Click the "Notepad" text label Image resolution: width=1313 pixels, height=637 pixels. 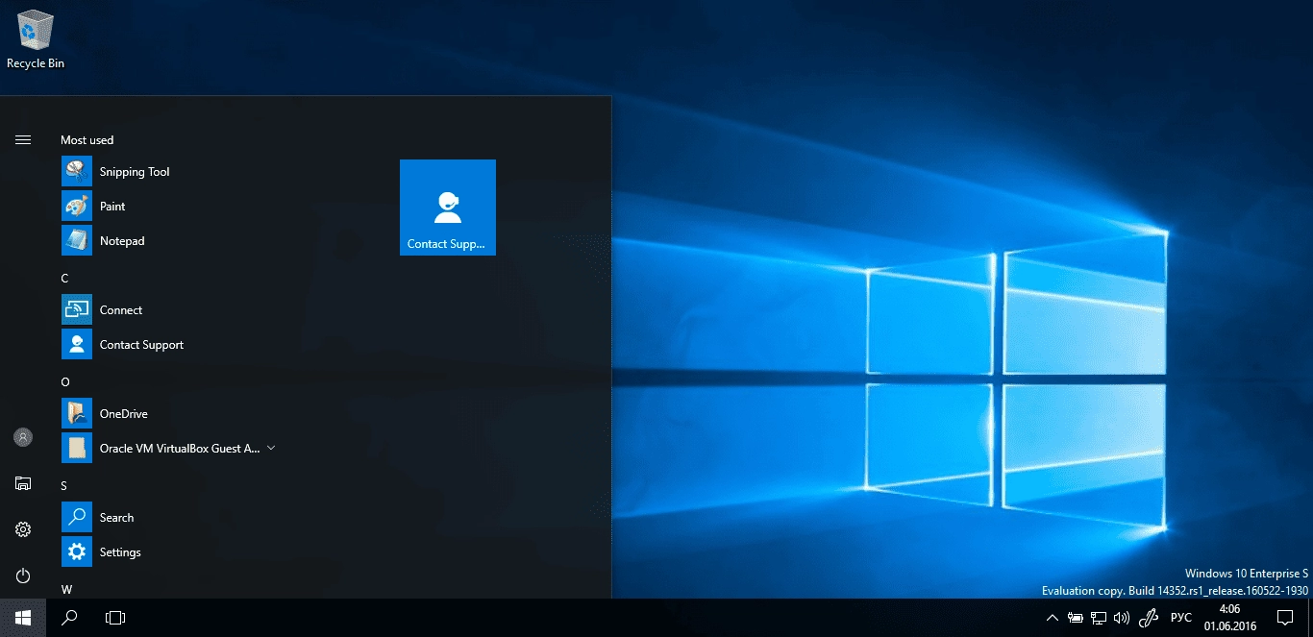(122, 241)
